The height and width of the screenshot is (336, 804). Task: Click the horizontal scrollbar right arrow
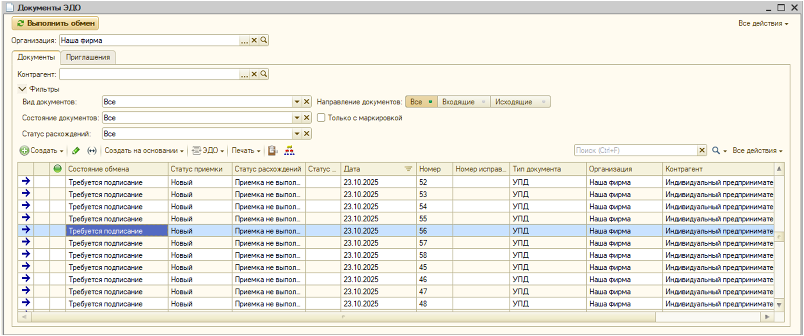[767, 317]
